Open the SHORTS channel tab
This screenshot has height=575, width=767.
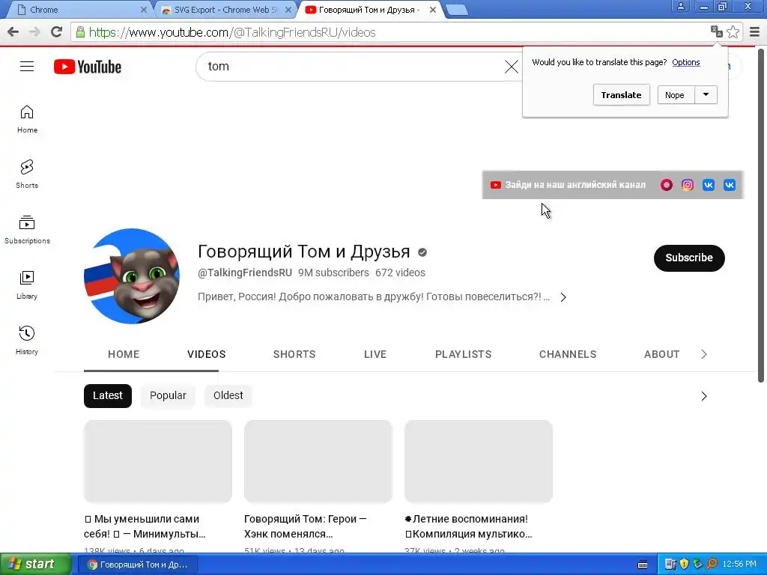(x=294, y=354)
